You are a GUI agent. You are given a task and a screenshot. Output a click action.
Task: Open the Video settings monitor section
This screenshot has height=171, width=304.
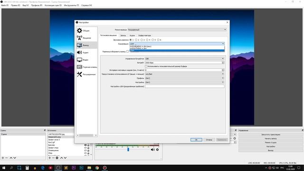point(79,60)
